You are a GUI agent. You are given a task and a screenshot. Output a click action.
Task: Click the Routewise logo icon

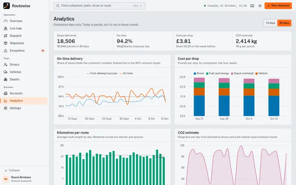[7, 6]
